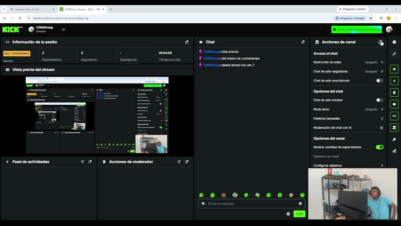Viewport: 401px width, 226px height.
Task: Click the browser address bar URL
Action: 61,18
